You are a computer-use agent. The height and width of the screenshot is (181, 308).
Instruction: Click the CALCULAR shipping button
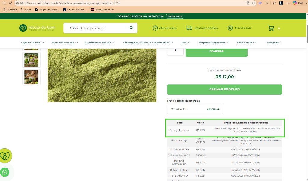tap(213, 109)
